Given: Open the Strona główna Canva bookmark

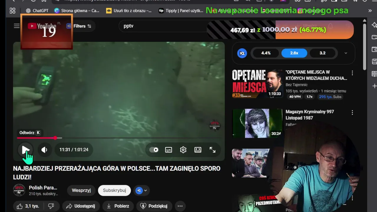Looking at the screenshot, I should click(x=77, y=11).
